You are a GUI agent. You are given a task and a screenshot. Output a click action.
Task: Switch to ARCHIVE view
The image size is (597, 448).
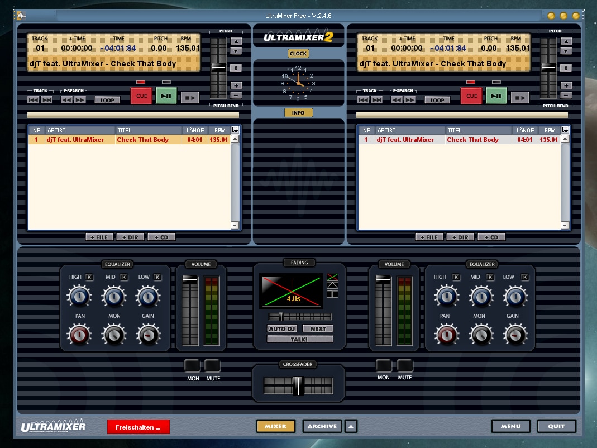tap(322, 426)
